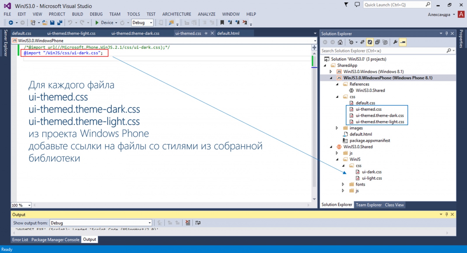Expand the images folder
467x253 pixels.
337,128
